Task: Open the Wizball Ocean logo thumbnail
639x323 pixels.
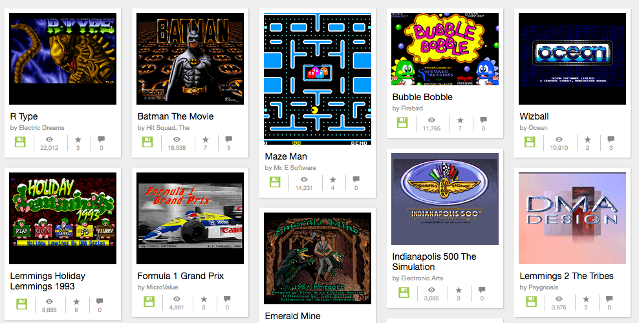Action: tap(572, 59)
